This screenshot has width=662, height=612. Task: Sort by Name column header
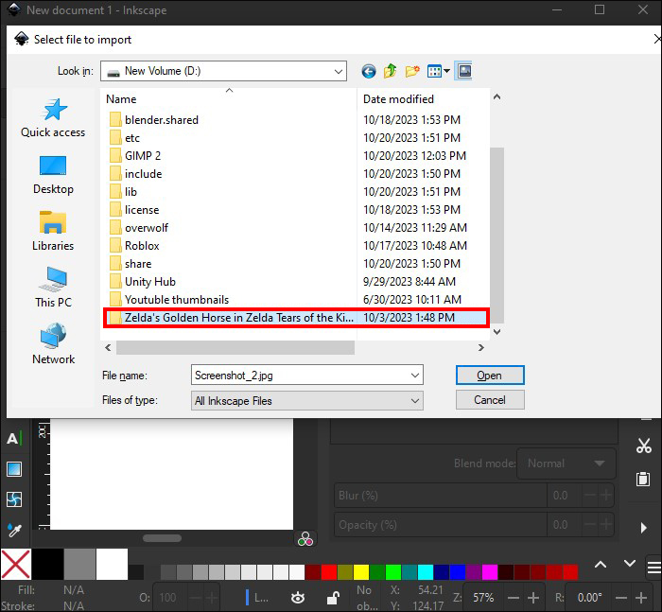coord(229,98)
